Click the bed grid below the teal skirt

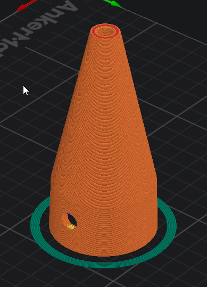[102, 277]
